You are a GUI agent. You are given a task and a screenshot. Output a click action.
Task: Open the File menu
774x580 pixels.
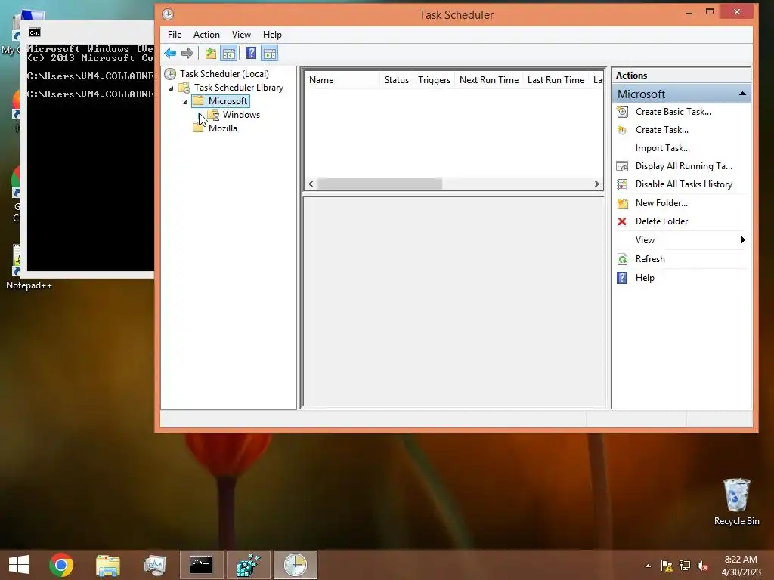click(x=175, y=35)
